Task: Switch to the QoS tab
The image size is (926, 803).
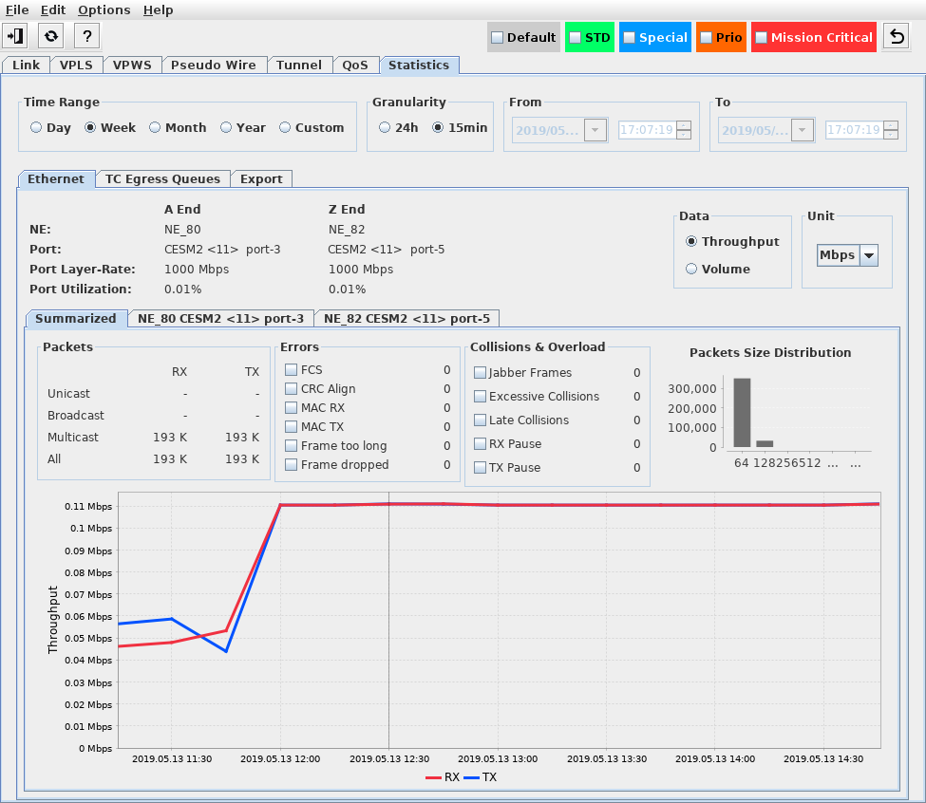Action: [x=355, y=65]
